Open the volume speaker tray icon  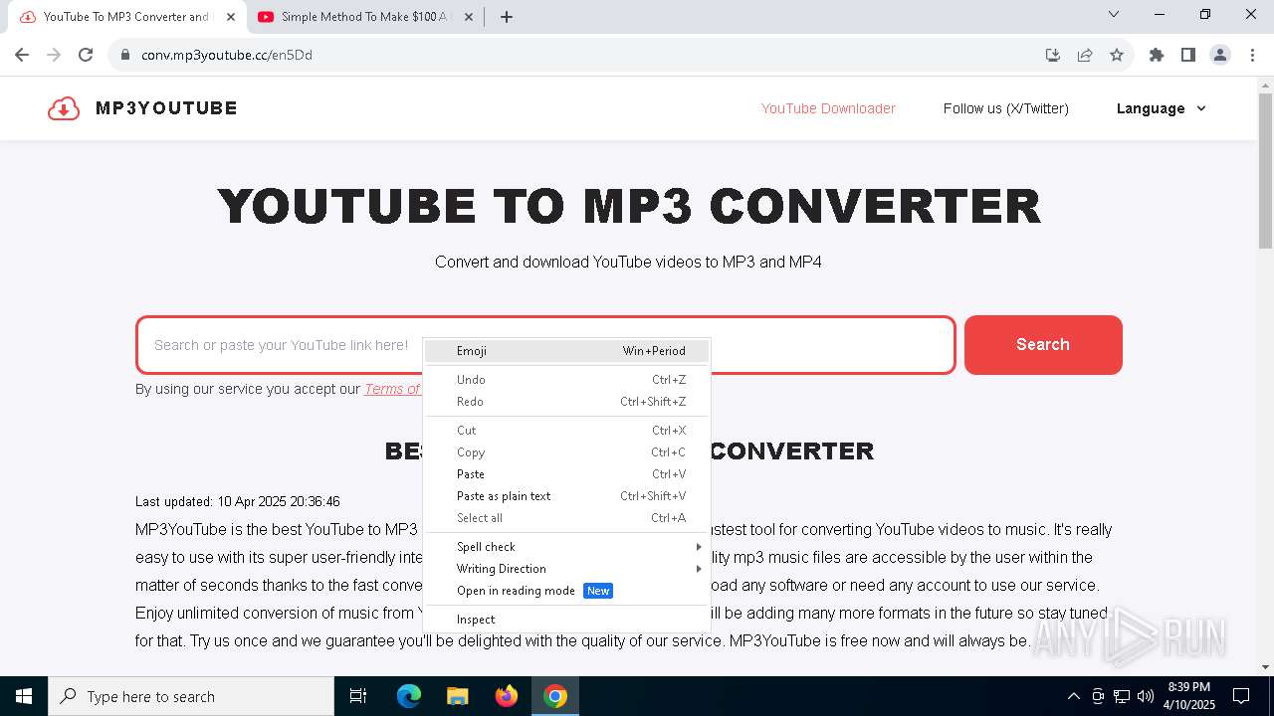[1146, 696]
